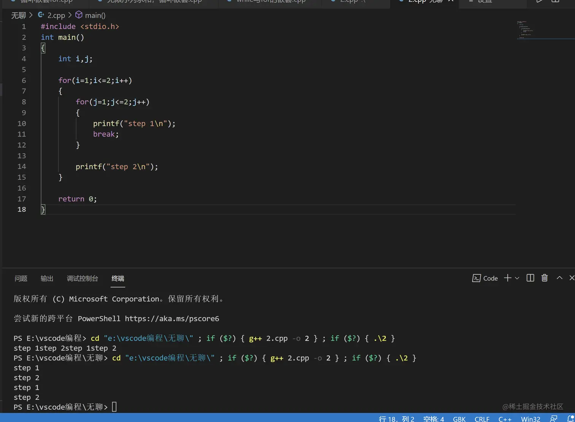Maximize the panel with the up chevron
This screenshot has width=575, height=422.
point(559,278)
